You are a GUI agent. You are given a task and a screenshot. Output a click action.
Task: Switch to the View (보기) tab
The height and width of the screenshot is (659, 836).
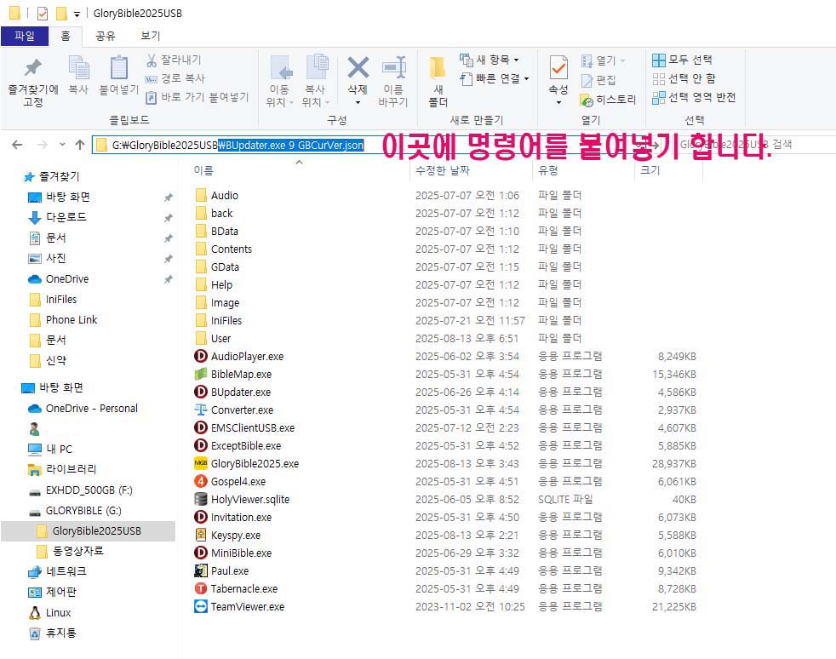tap(151, 36)
